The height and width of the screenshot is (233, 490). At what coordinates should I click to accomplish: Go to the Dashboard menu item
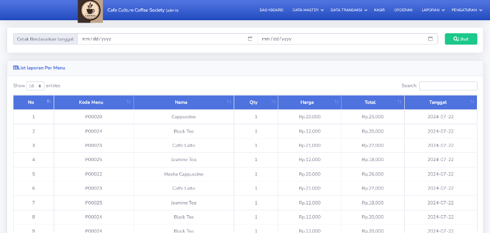(271, 10)
